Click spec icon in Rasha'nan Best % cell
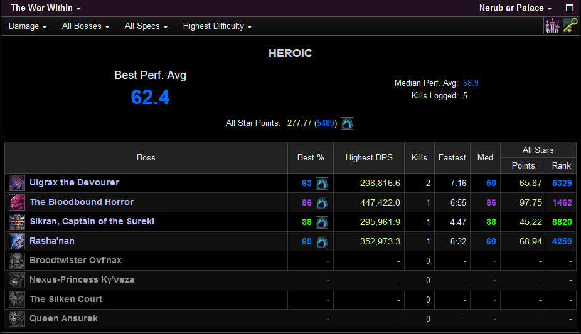The height and width of the screenshot is (334, 581). pyautogui.click(x=322, y=241)
